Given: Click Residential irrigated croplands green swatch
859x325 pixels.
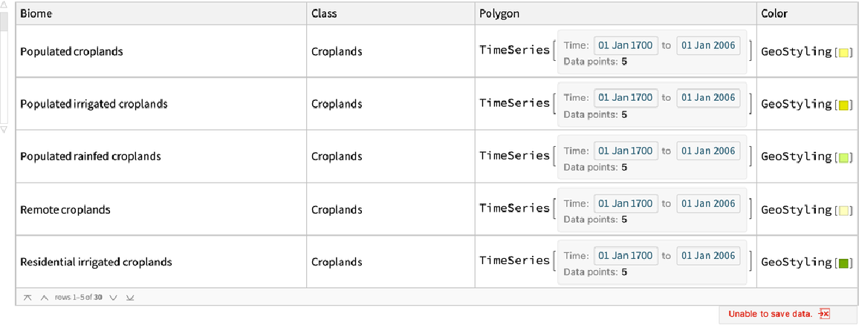Looking at the screenshot, I should pyautogui.click(x=843, y=263).
